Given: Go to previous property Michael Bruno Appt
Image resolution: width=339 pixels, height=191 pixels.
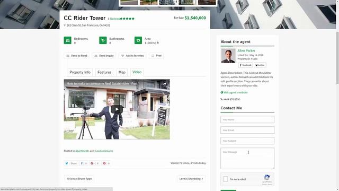Looking at the screenshot, I should [x=79, y=179].
